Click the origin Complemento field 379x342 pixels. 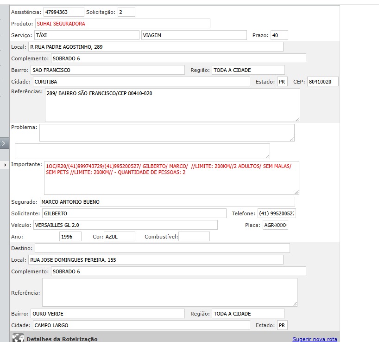point(179,58)
